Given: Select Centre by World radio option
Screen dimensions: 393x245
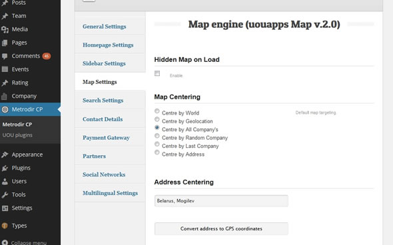Looking at the screenshot, I should click(157, 111).
